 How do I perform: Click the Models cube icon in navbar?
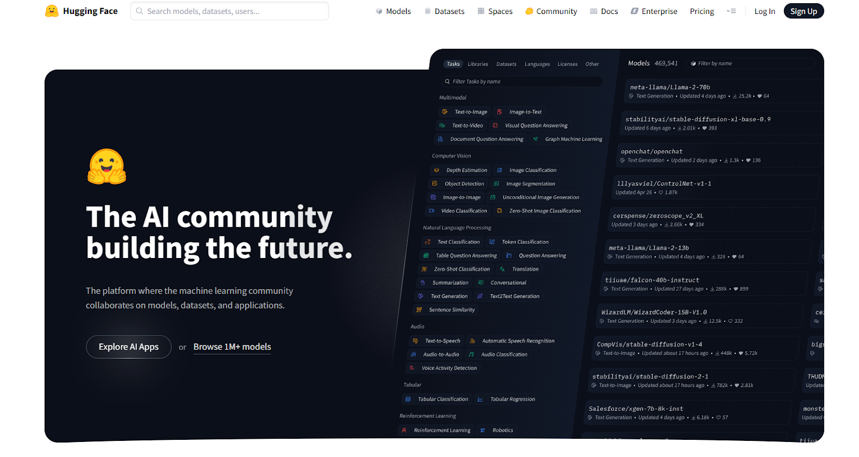pyautogui.click(x=379, y=11)
